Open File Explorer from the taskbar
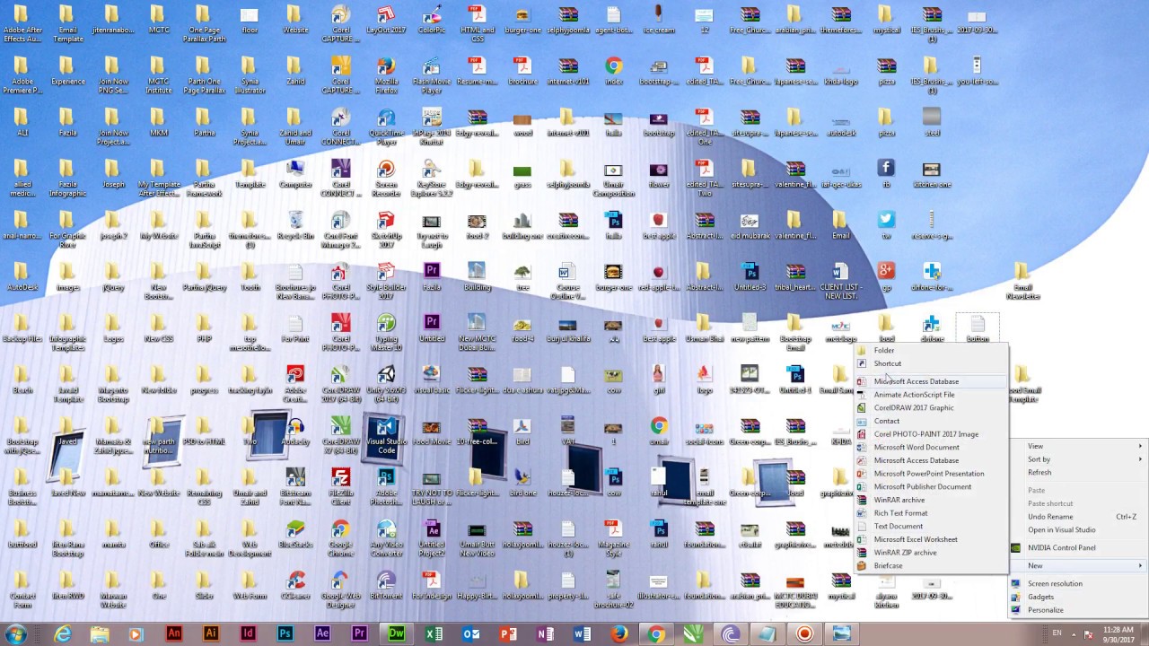 99,633
